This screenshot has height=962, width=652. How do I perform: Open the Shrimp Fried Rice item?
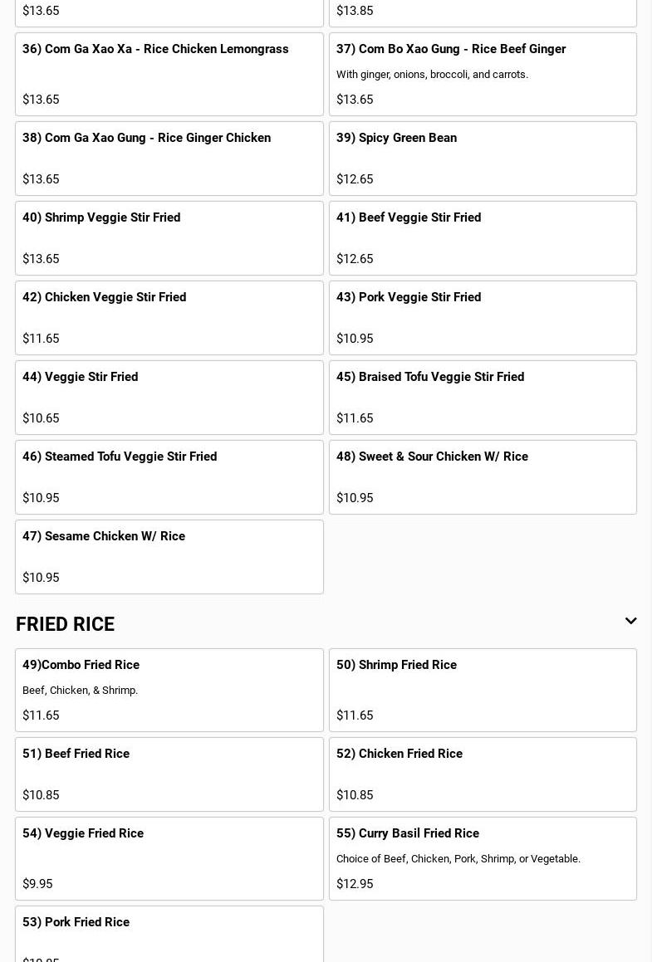click(482, 690)
